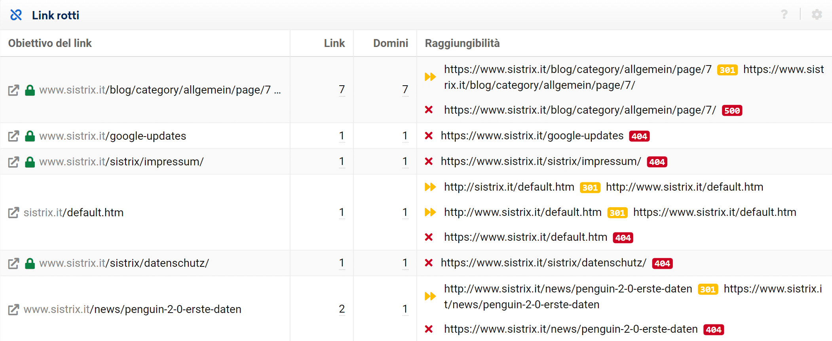Open www.sistrix.it/sistrix/impressum/ target link
Screen dimensions: 832x341
tap(121, 162)
